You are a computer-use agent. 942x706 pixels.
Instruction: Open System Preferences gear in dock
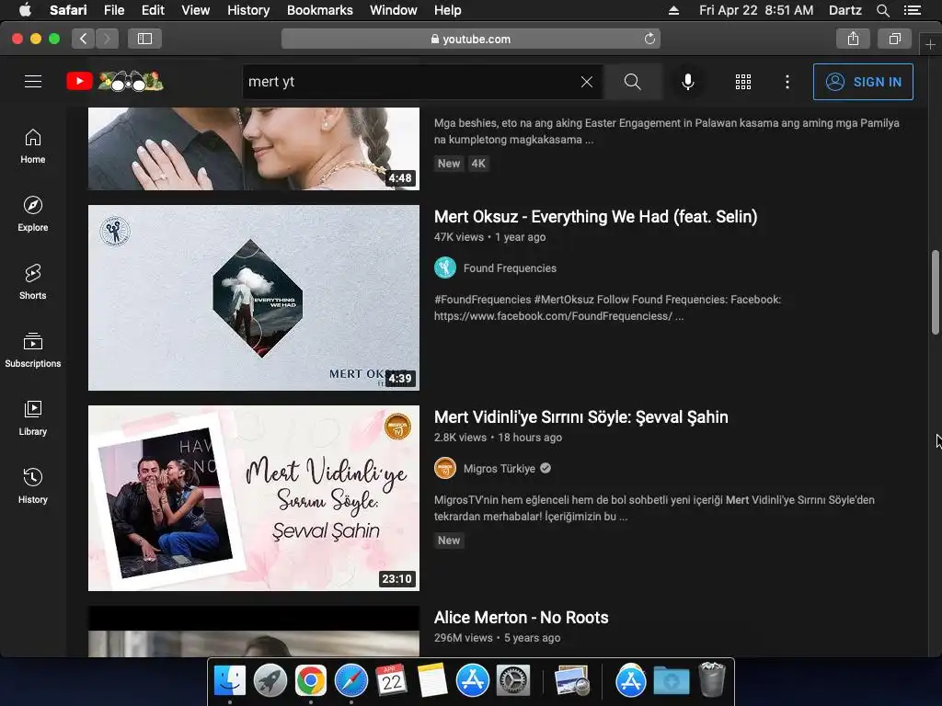tap(513, 680)
